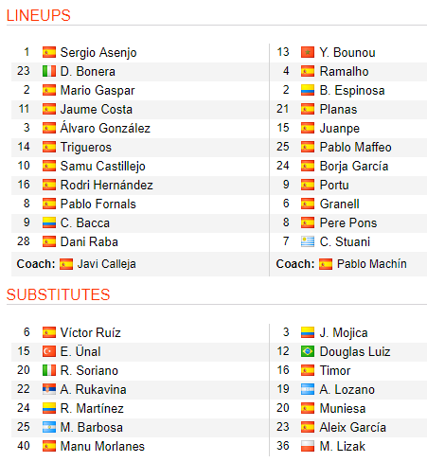The width and height of the screenshot is (427, 462).
Task: Click the Uruguayan flag next to C. Stuani
Action: [308, 241]
